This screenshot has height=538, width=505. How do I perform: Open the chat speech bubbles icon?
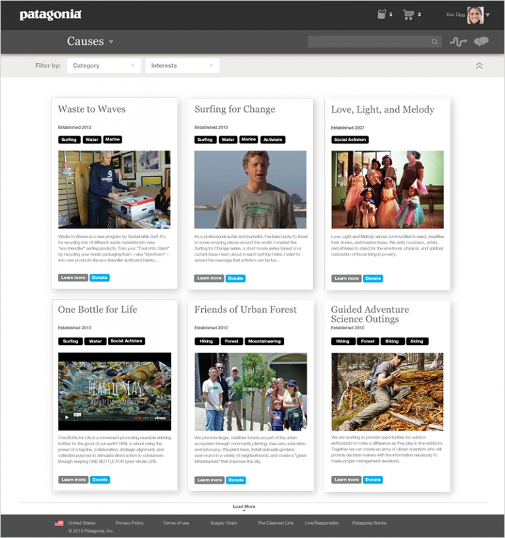tap(481, 42)
